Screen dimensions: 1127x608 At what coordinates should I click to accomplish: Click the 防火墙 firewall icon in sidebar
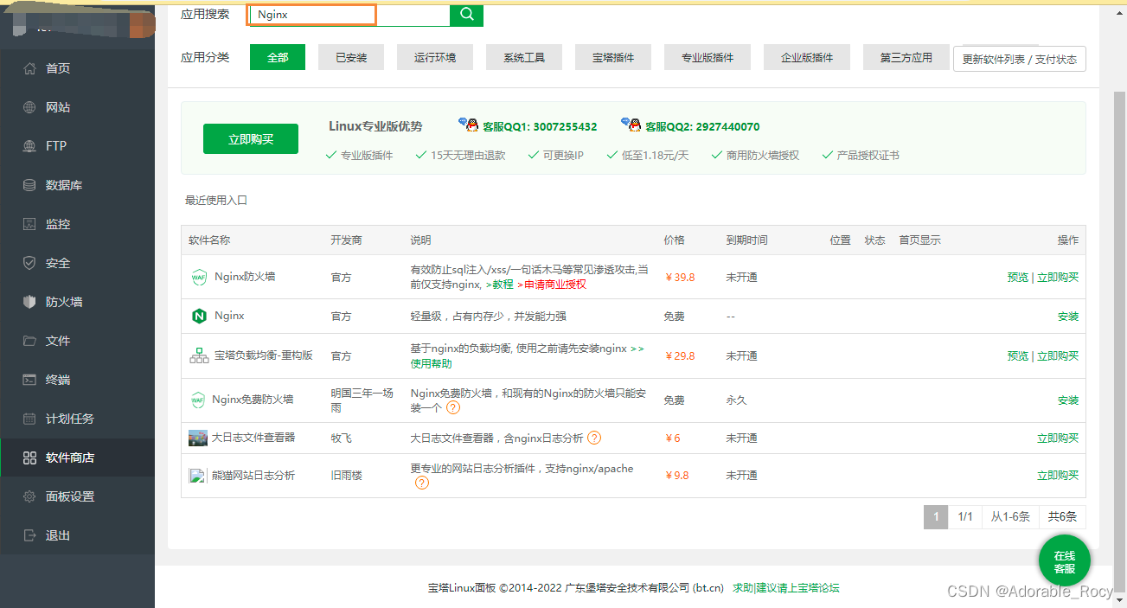[x=29, y=302]
